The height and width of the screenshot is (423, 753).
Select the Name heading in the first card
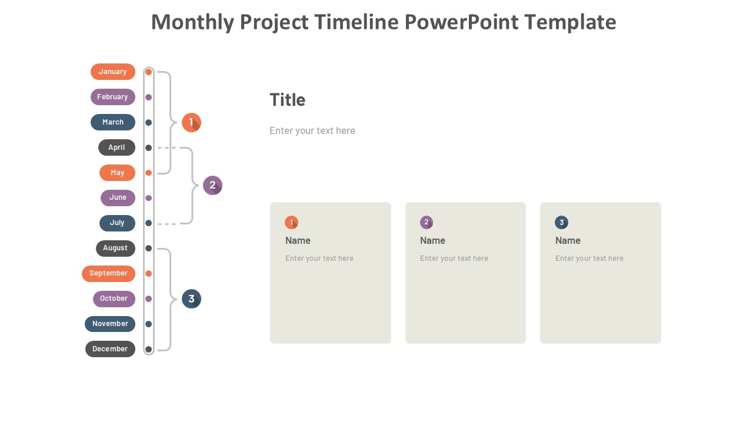[x=298, y=240]
